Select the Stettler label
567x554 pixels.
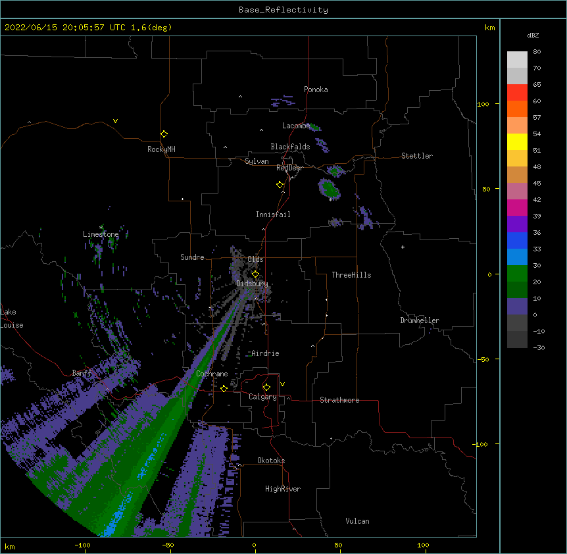pos(417,156)
